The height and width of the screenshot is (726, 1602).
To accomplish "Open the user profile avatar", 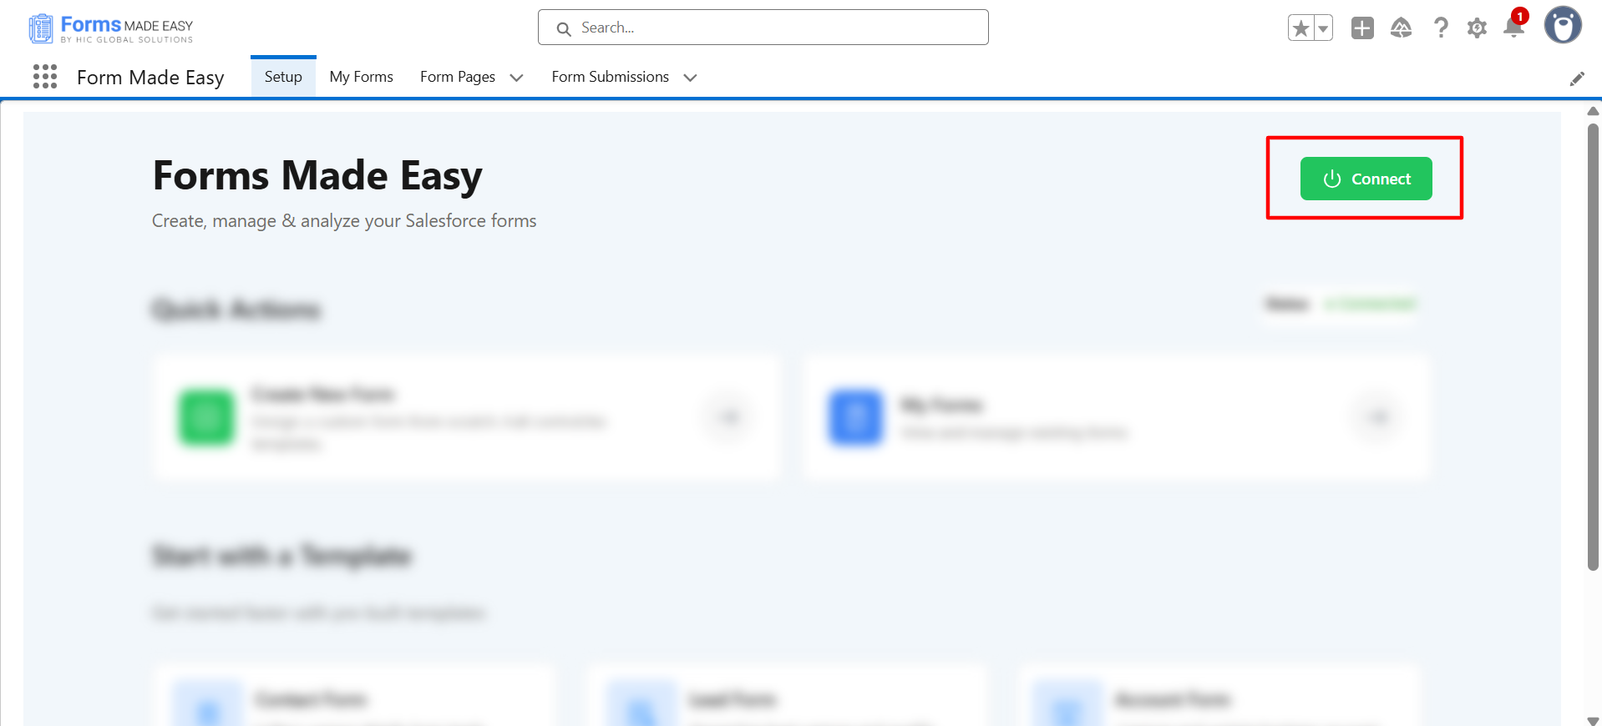I will click(x=1562, y=26).
